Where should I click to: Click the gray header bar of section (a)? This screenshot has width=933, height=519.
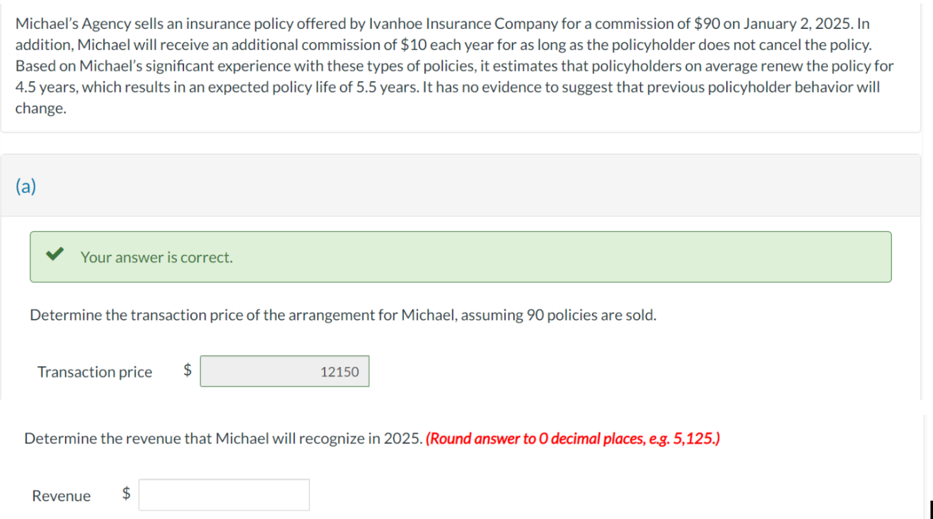pyautogui.click(x=441, y=185)
